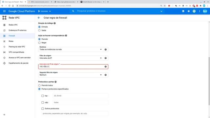Click the Redes VPC sidebar icon
Viewport: 210px width, 118px height.
click(4, 25)
